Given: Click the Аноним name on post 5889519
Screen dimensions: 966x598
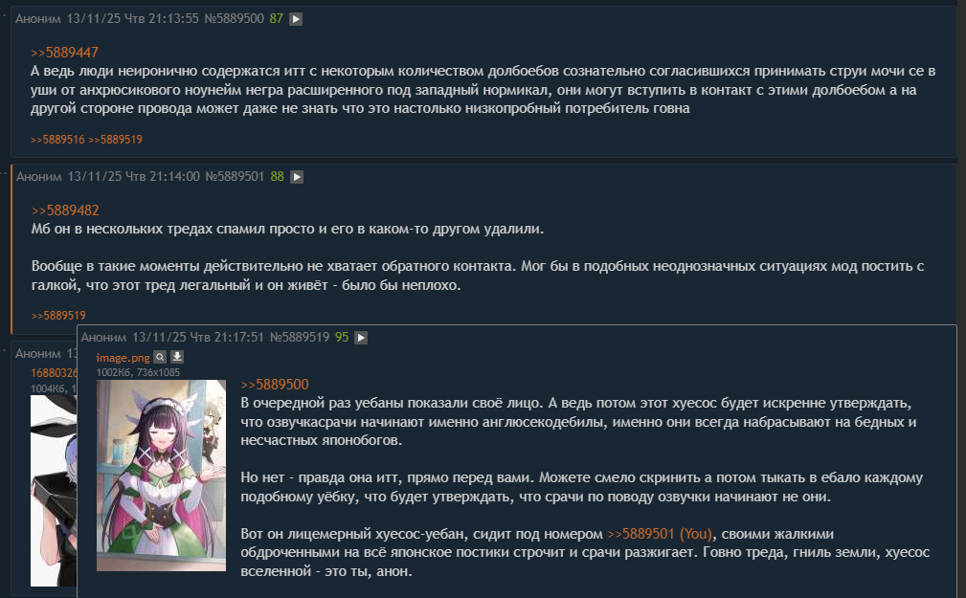Looking at the screenshot, I should pos(103,338).
